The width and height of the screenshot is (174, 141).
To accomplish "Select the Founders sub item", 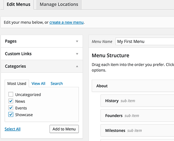I will tap(137, 116).
